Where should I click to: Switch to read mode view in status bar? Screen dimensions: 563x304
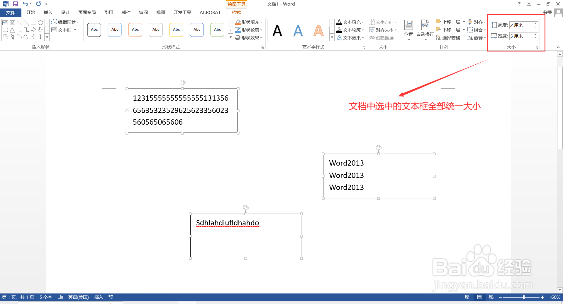(467, 297)
